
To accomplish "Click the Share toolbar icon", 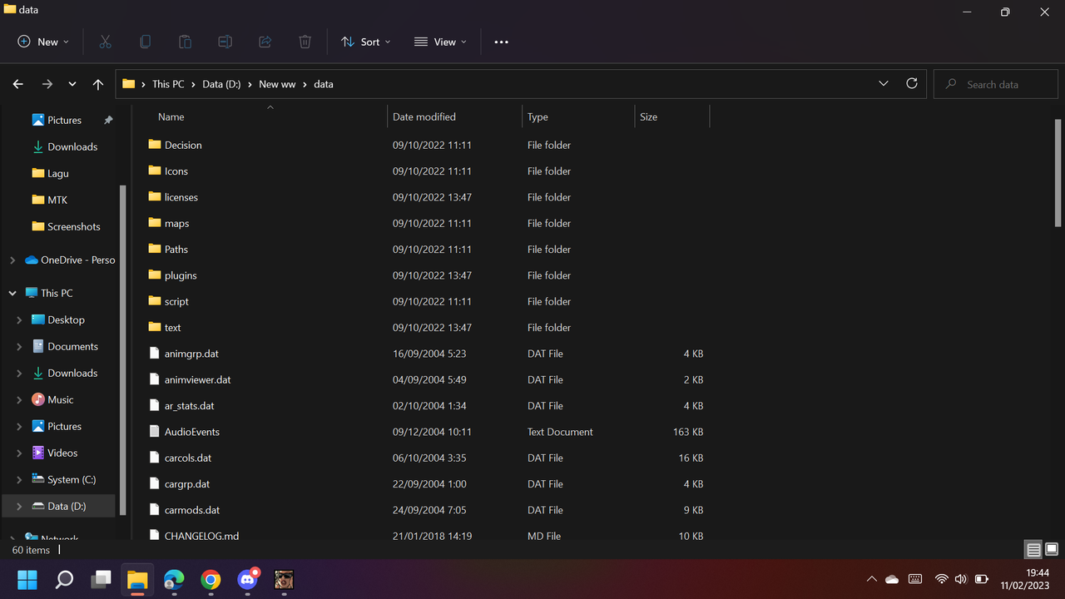I will tap(265, 42).
